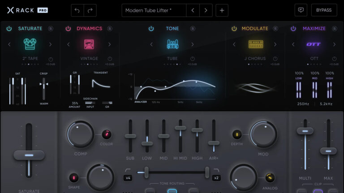This screenshot has height=193, width=344.
Task: Click the trim dial next to VINTAGE
Action: [x=110, y=59]
